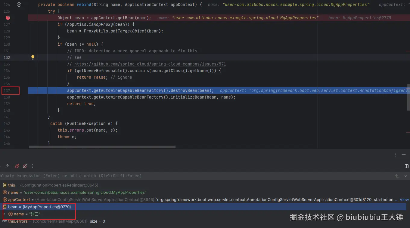Toggle Mute Breakpoints icon
This screenshot has width=410, height=228.
[x=25, y=166]
